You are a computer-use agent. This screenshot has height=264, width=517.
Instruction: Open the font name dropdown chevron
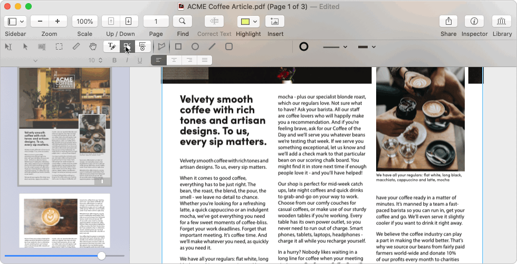(x=35, y=61)
